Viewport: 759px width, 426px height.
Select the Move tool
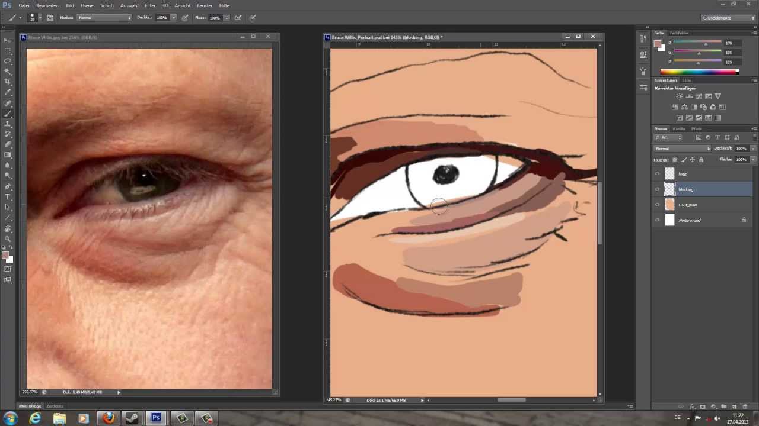point(8,40)
